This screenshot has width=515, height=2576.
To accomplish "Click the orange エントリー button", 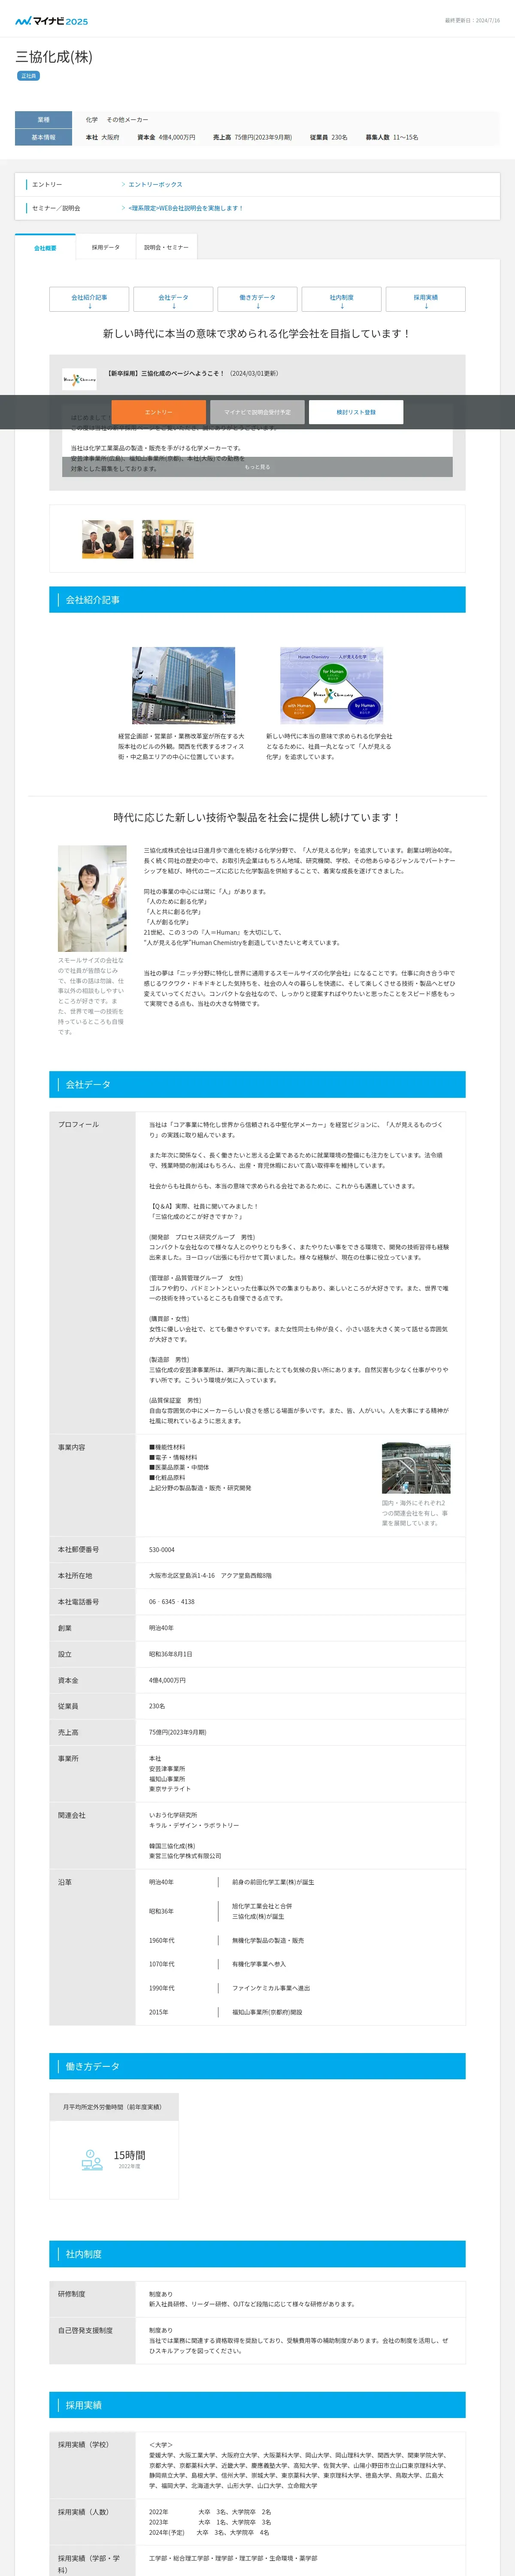I will coord(158,412).
